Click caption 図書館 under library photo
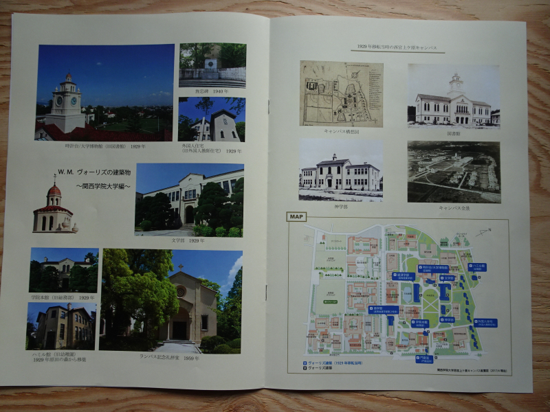Image resolution: width=550 pixels, height=412 pixels. [x=453, y=134]
